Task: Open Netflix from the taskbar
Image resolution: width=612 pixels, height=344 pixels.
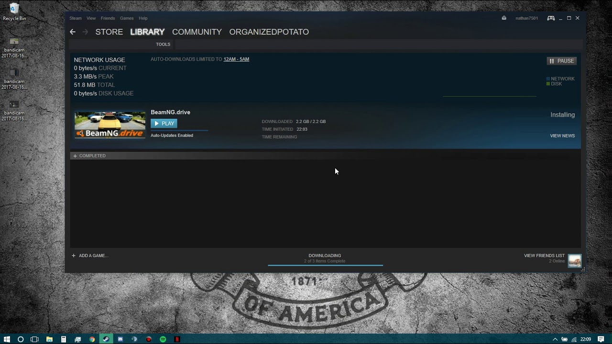Action: click(177, 339)
